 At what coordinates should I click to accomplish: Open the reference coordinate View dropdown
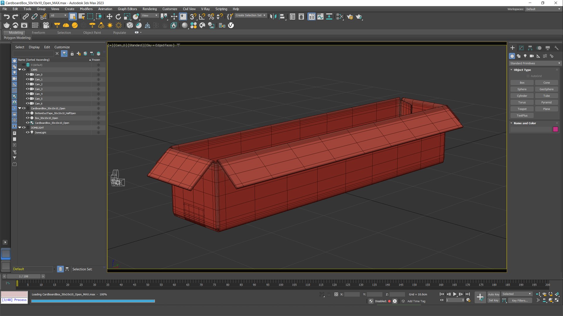click(150, 16)
